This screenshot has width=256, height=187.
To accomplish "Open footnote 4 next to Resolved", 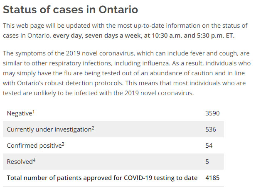I will (34, 160).
